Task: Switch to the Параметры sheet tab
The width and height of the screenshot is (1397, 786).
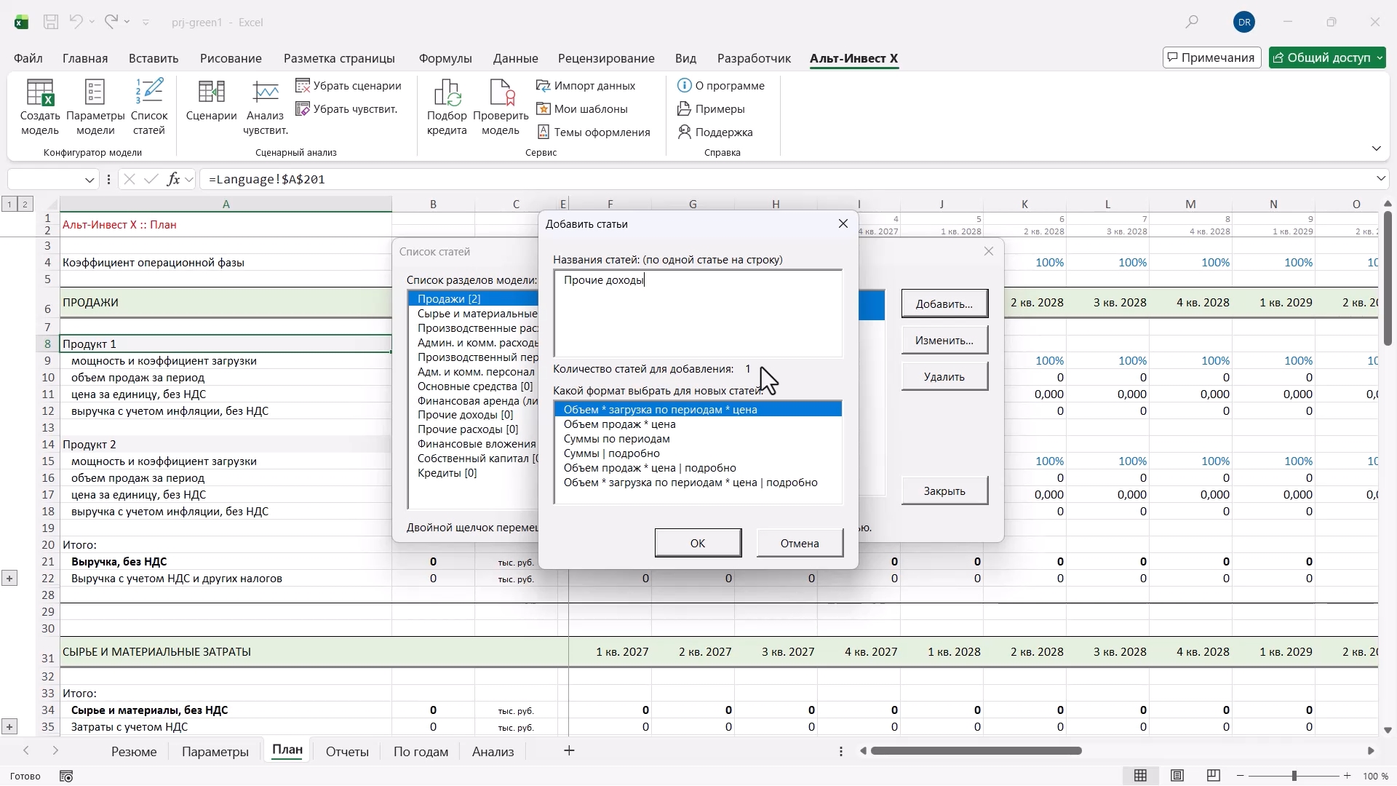Action: 215,752
